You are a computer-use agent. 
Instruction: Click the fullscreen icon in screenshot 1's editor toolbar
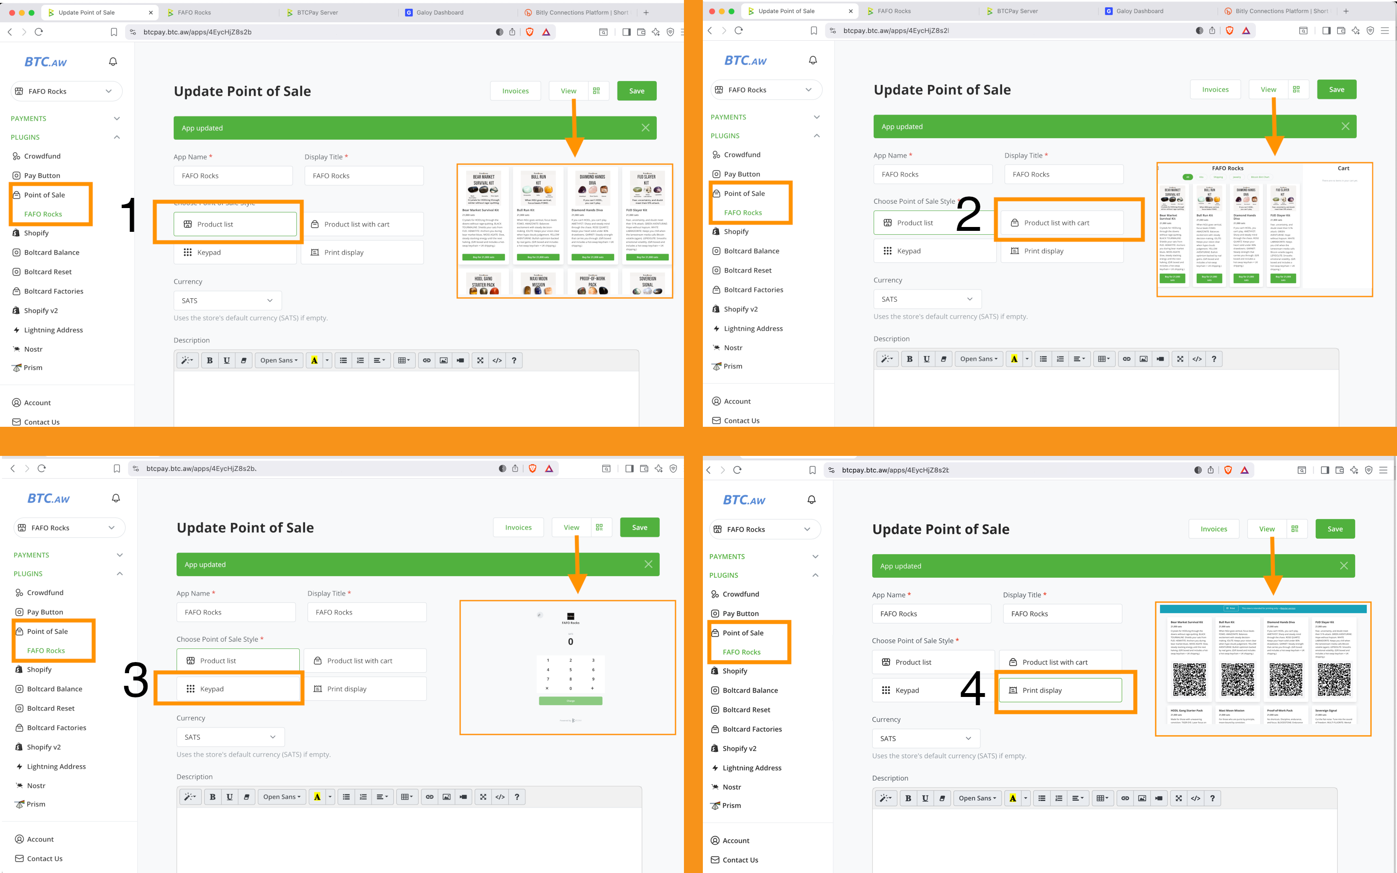click(480, 360)
